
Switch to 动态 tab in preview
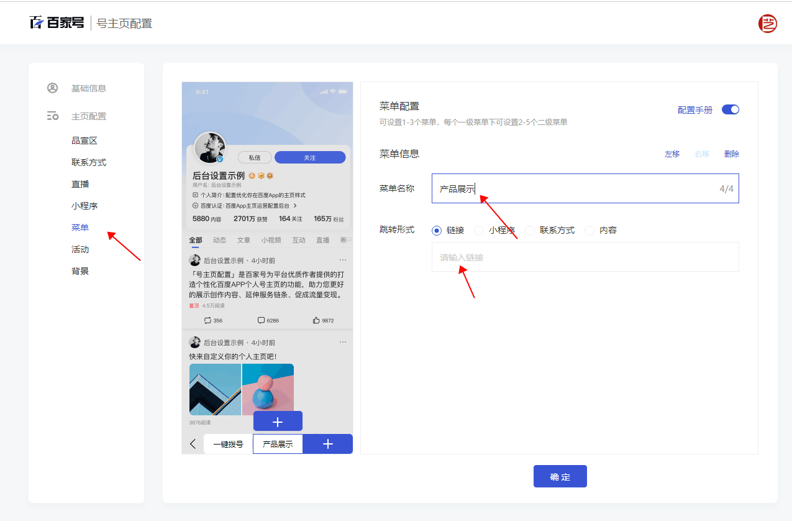click(219, 240)
